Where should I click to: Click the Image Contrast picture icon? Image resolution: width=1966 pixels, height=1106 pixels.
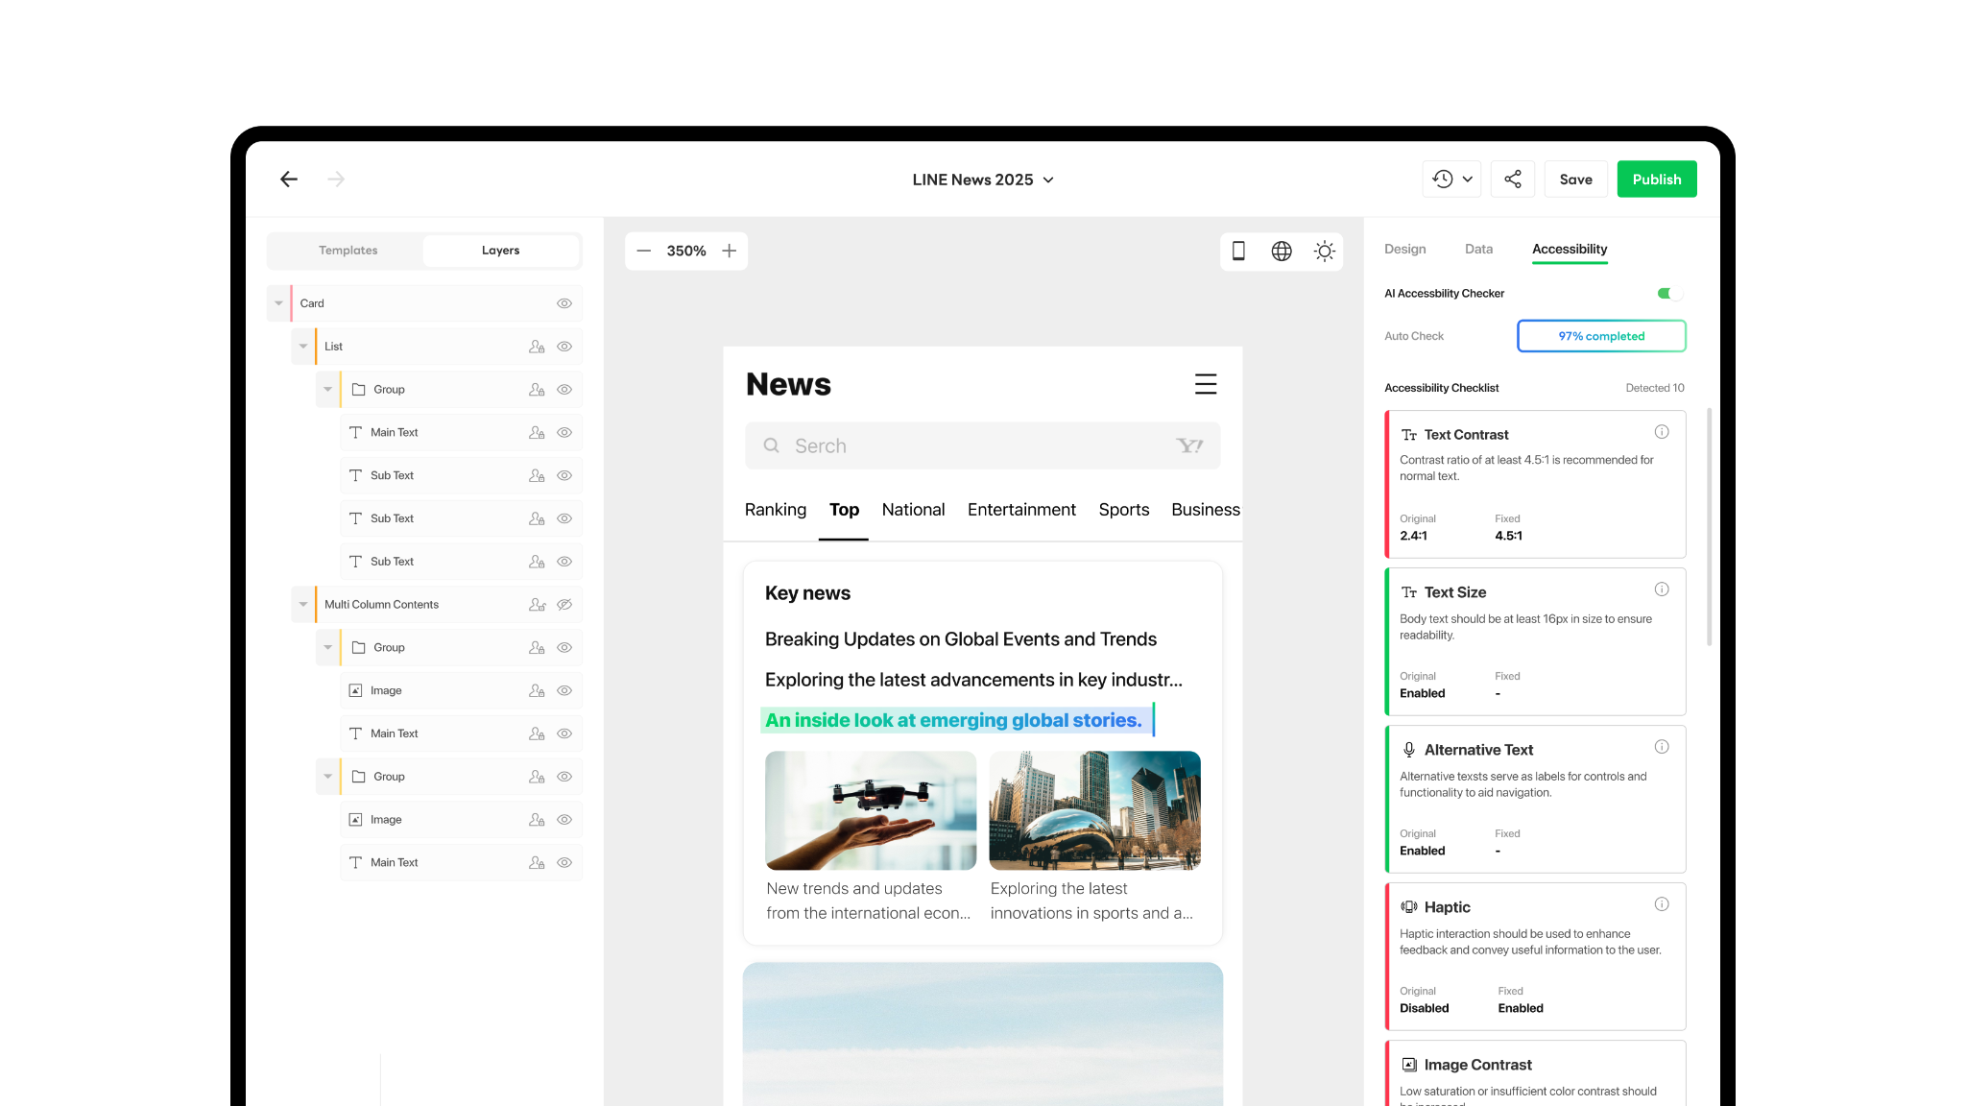pyautogui.click(x=1409, y=1065)
